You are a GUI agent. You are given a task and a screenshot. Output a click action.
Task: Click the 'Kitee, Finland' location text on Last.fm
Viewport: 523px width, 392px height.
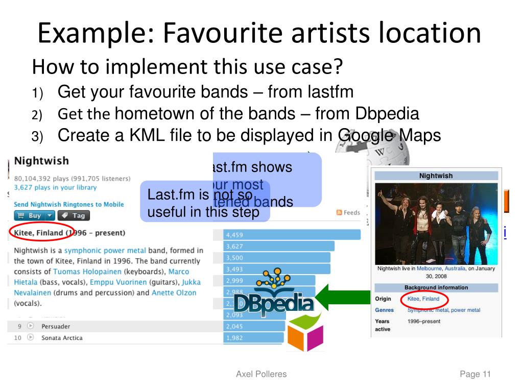(x=38, y=233)
